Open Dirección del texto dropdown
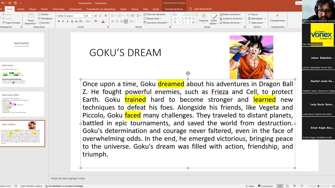Screen dimensions: 335x188 [x=155, y=14]
